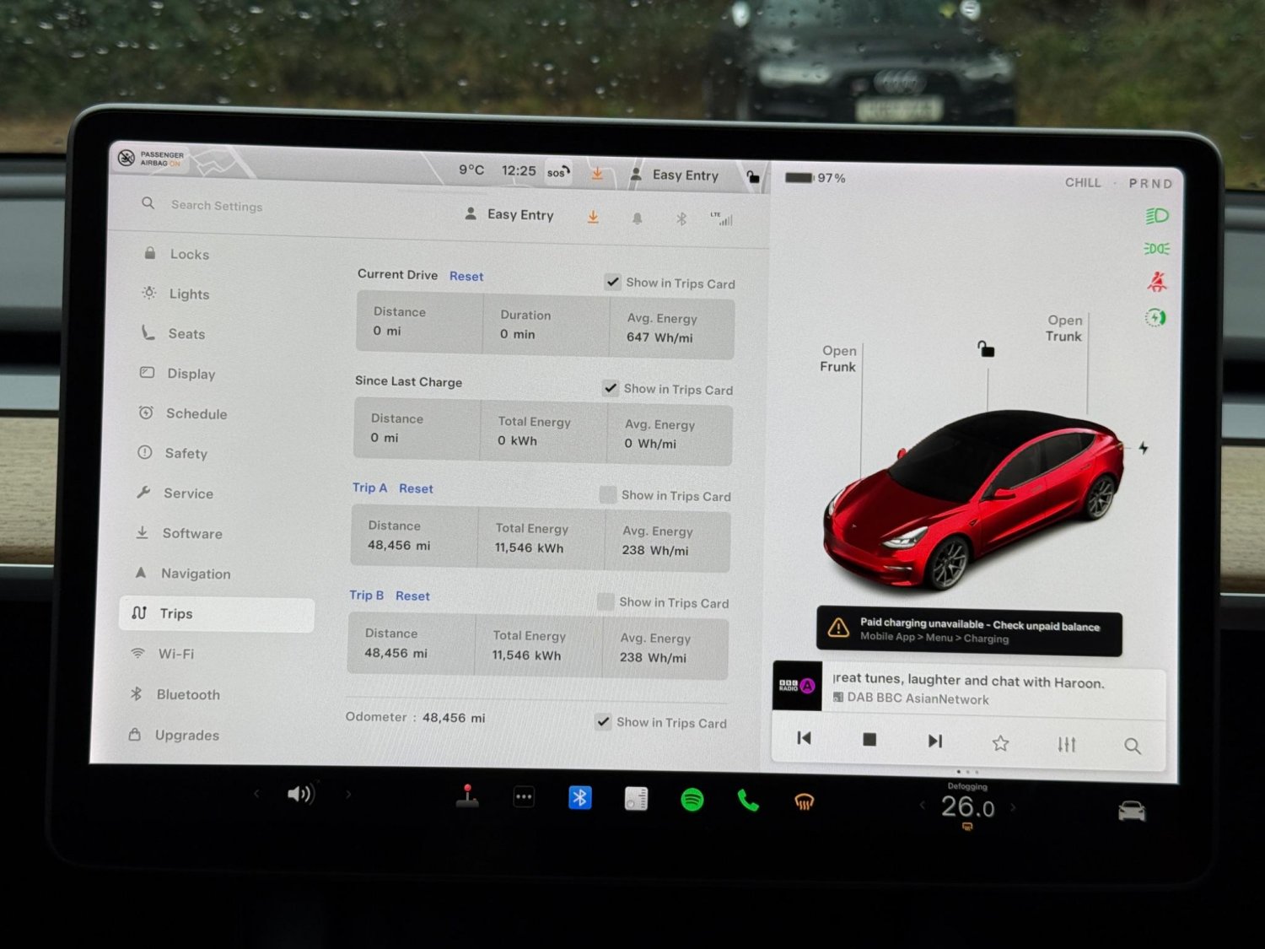Screen dimensions: 1265x949
Task: Tap the paid charging unavailable warning
Action: [x=969, y=631]
